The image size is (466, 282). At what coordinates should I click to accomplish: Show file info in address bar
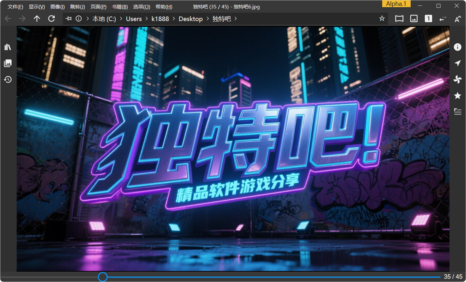tap(79, 19)
